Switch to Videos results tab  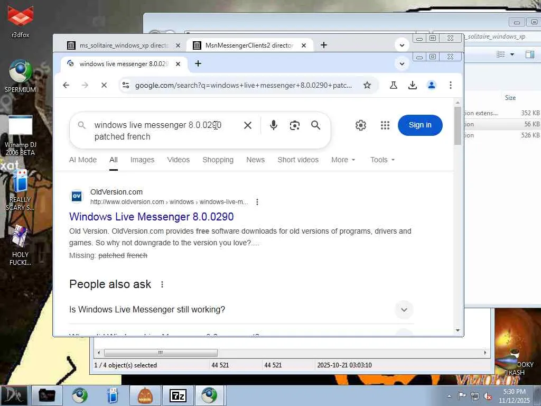pos(179,160)
